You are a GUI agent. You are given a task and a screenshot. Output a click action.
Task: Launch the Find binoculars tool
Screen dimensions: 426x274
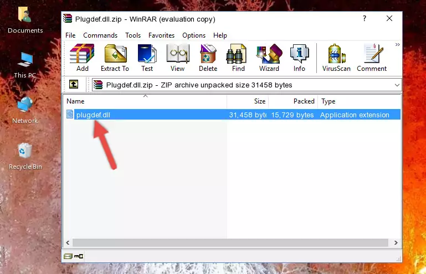pos(238,58)
